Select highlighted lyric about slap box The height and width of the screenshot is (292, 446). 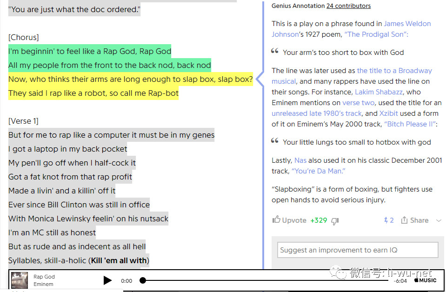pos(131,79)
